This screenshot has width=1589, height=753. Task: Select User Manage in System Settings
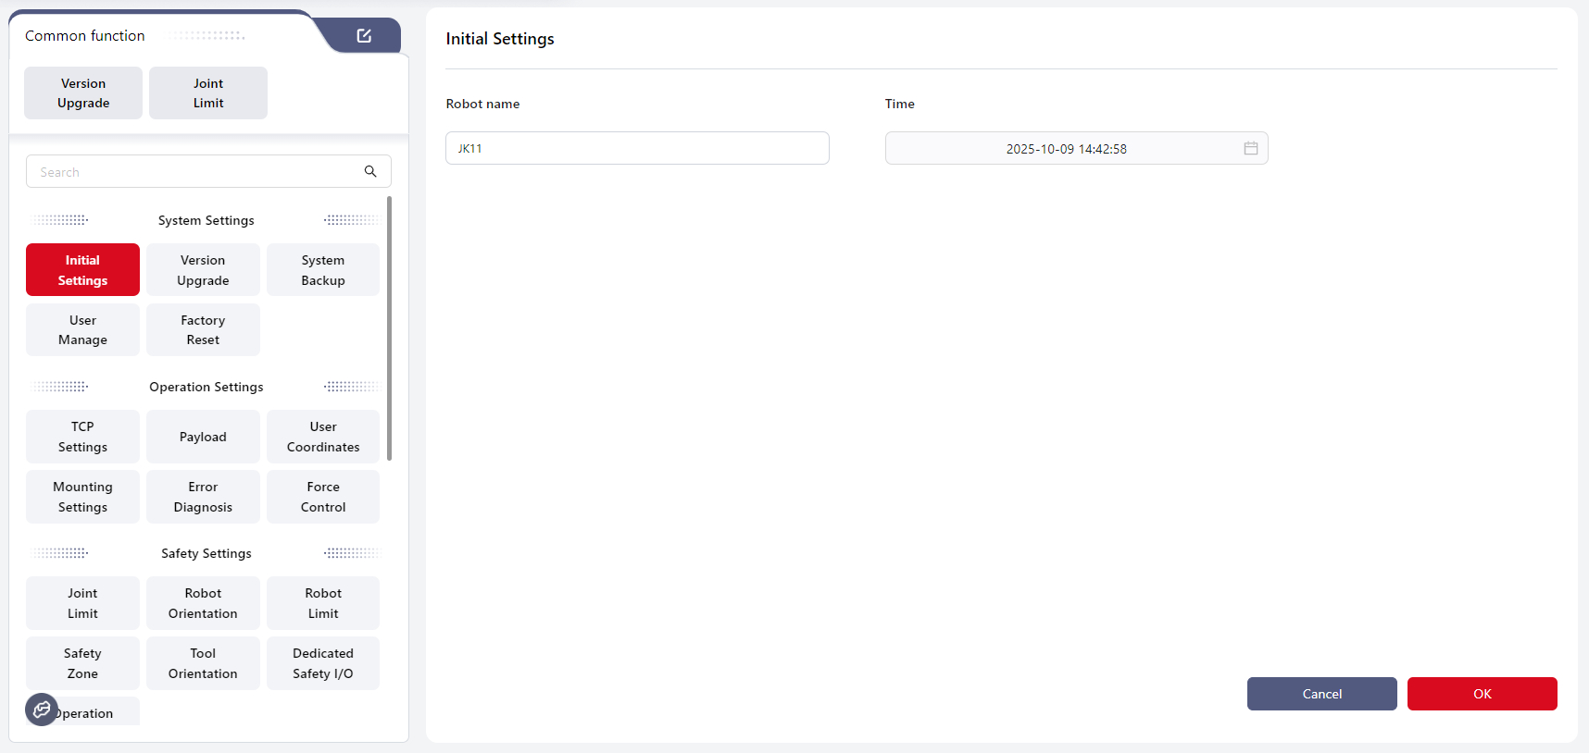[82, 330]
